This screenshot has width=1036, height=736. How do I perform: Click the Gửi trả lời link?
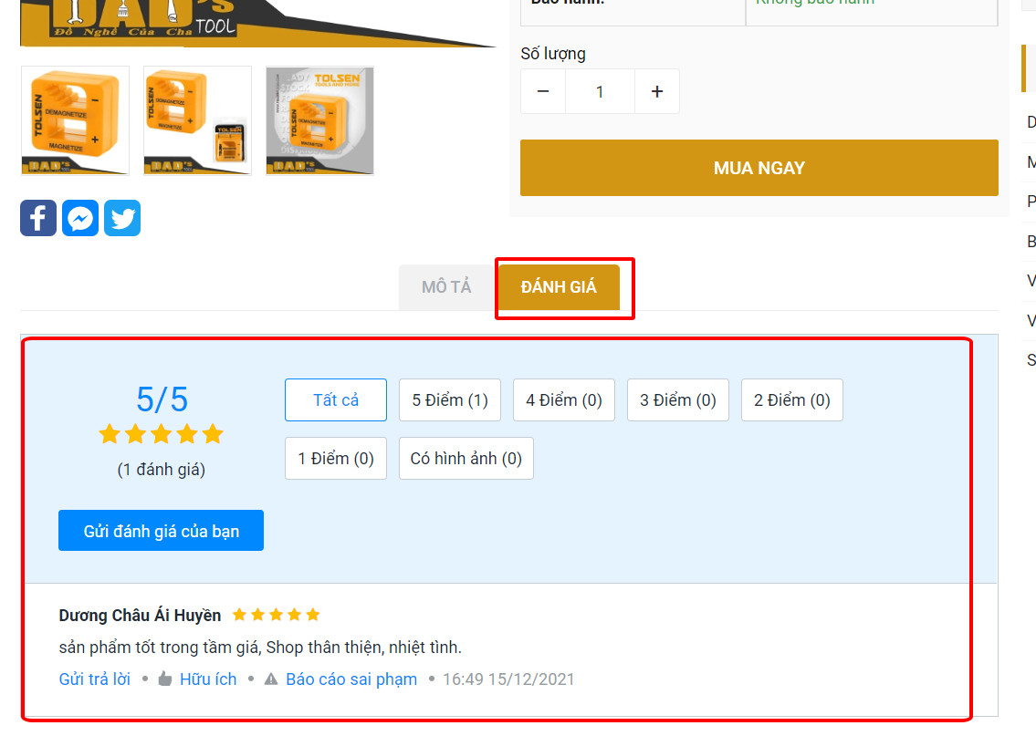pyautogui.click(x=95, y=679)
